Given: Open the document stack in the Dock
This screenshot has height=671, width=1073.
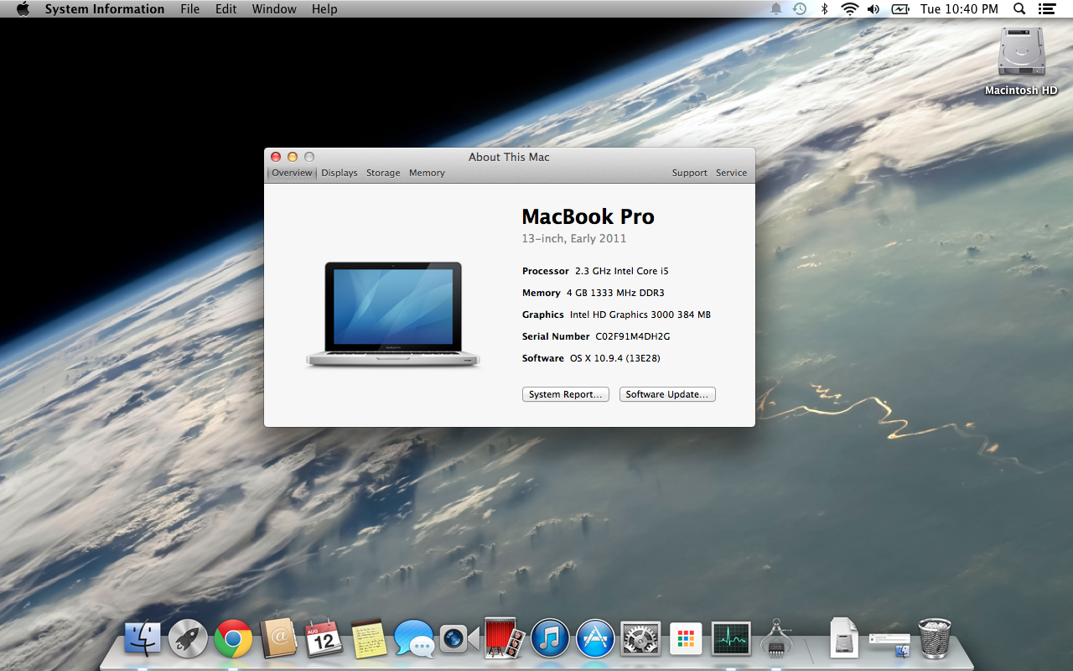Looking at the screenshot, I should click(x=844, y=638).
